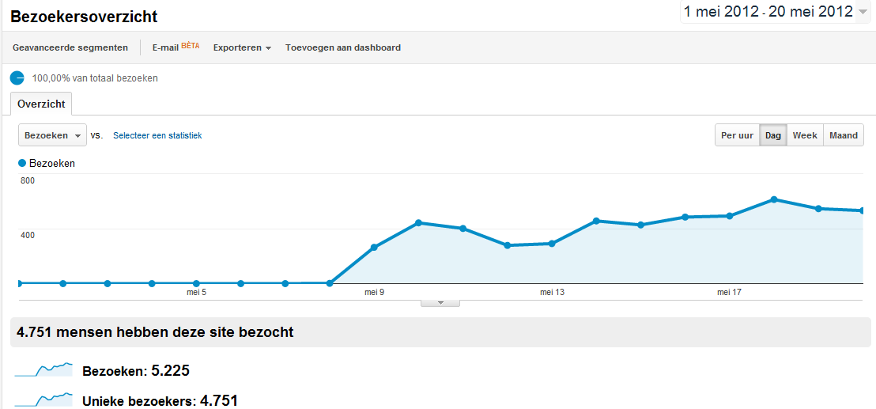Click the mei 9 axis label
This screenshot has height=409, width=876.
[374, 292]
